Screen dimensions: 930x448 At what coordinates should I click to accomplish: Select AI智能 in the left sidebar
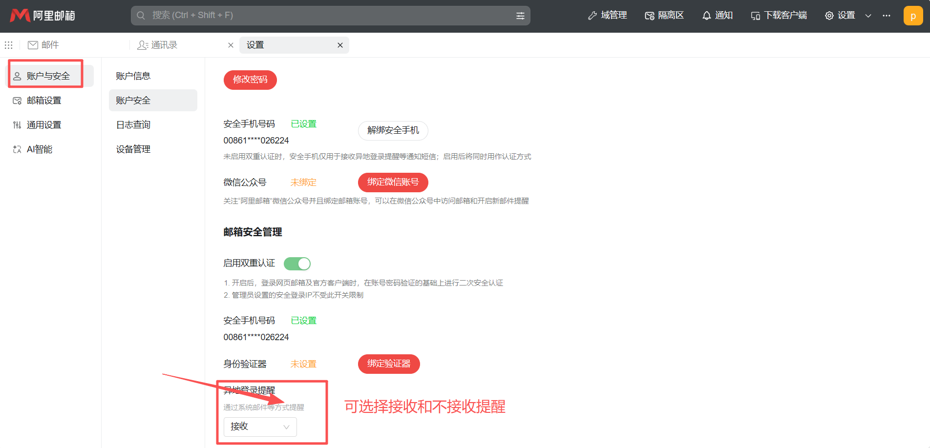[39, 149]
